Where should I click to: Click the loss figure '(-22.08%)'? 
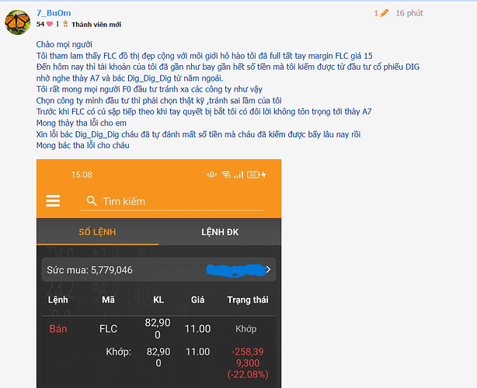[x=248, y=374]
